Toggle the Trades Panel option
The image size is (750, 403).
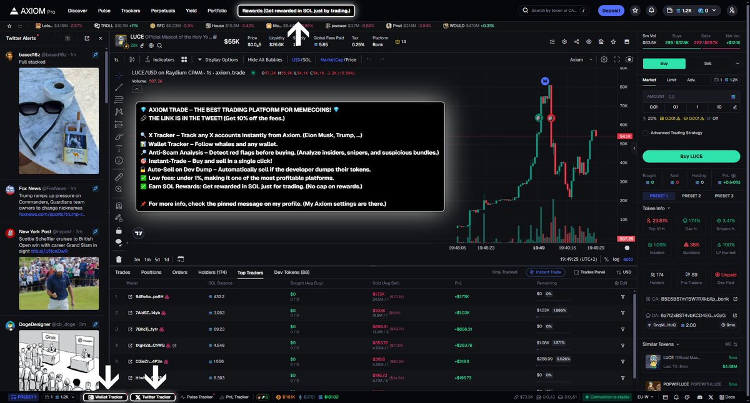[x=589, y=272]
